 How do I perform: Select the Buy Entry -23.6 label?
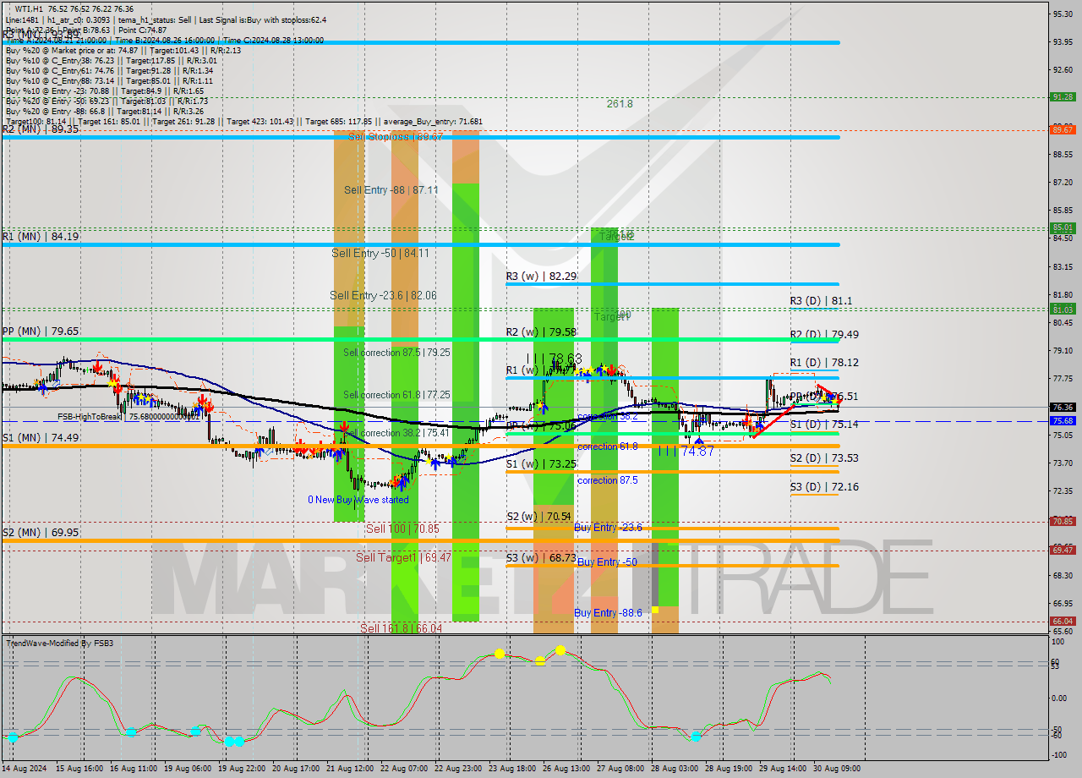coord(608,528)
